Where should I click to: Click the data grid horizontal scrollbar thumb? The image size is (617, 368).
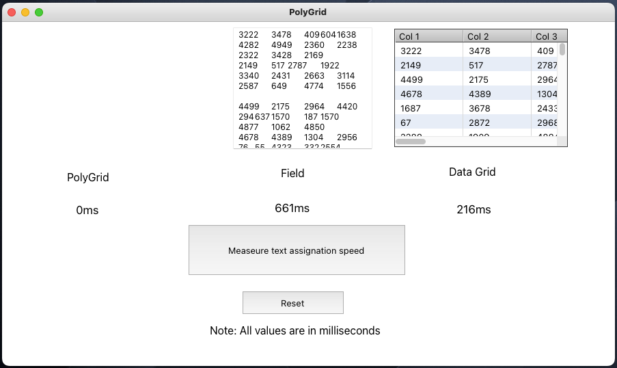pyautogui.click(x=411, y=142)
